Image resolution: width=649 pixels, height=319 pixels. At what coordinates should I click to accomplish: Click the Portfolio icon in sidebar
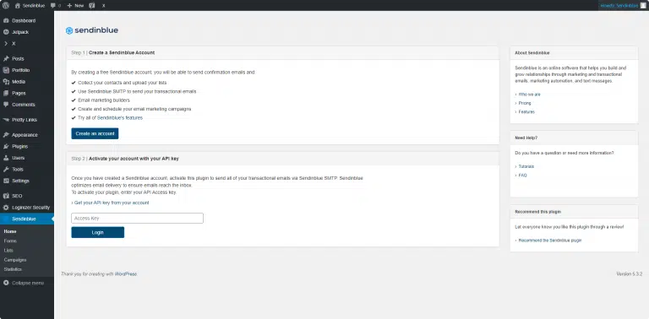(x=6, y=70)
